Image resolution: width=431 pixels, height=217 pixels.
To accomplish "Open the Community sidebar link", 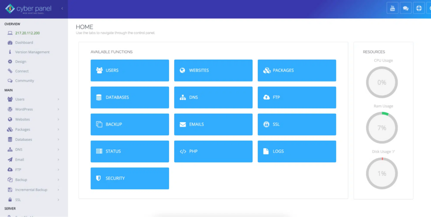I will tap(24, 80).
